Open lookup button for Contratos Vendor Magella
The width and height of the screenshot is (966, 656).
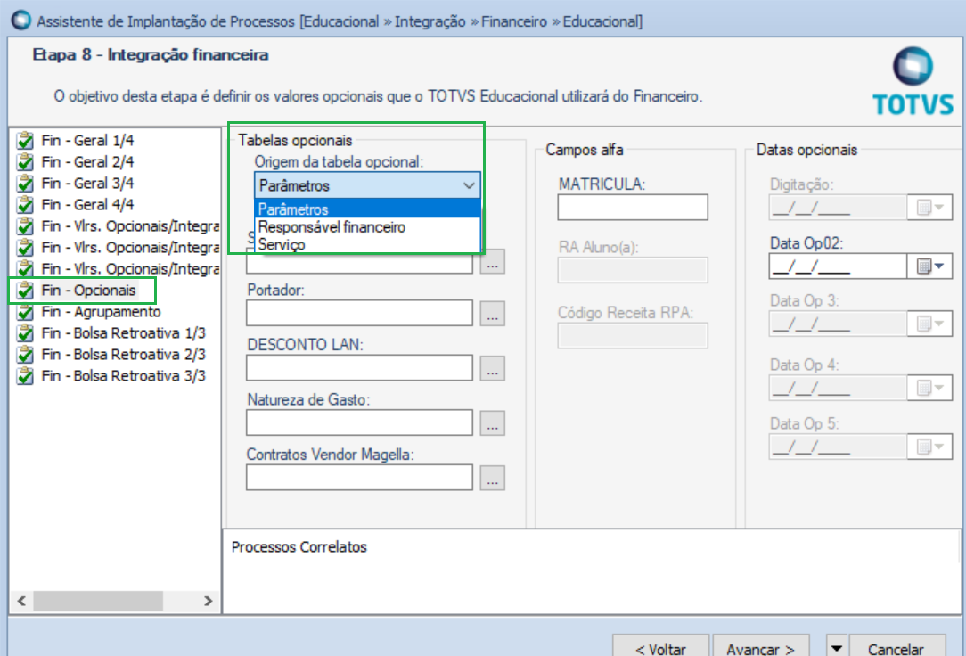click(x=492, y=478)
